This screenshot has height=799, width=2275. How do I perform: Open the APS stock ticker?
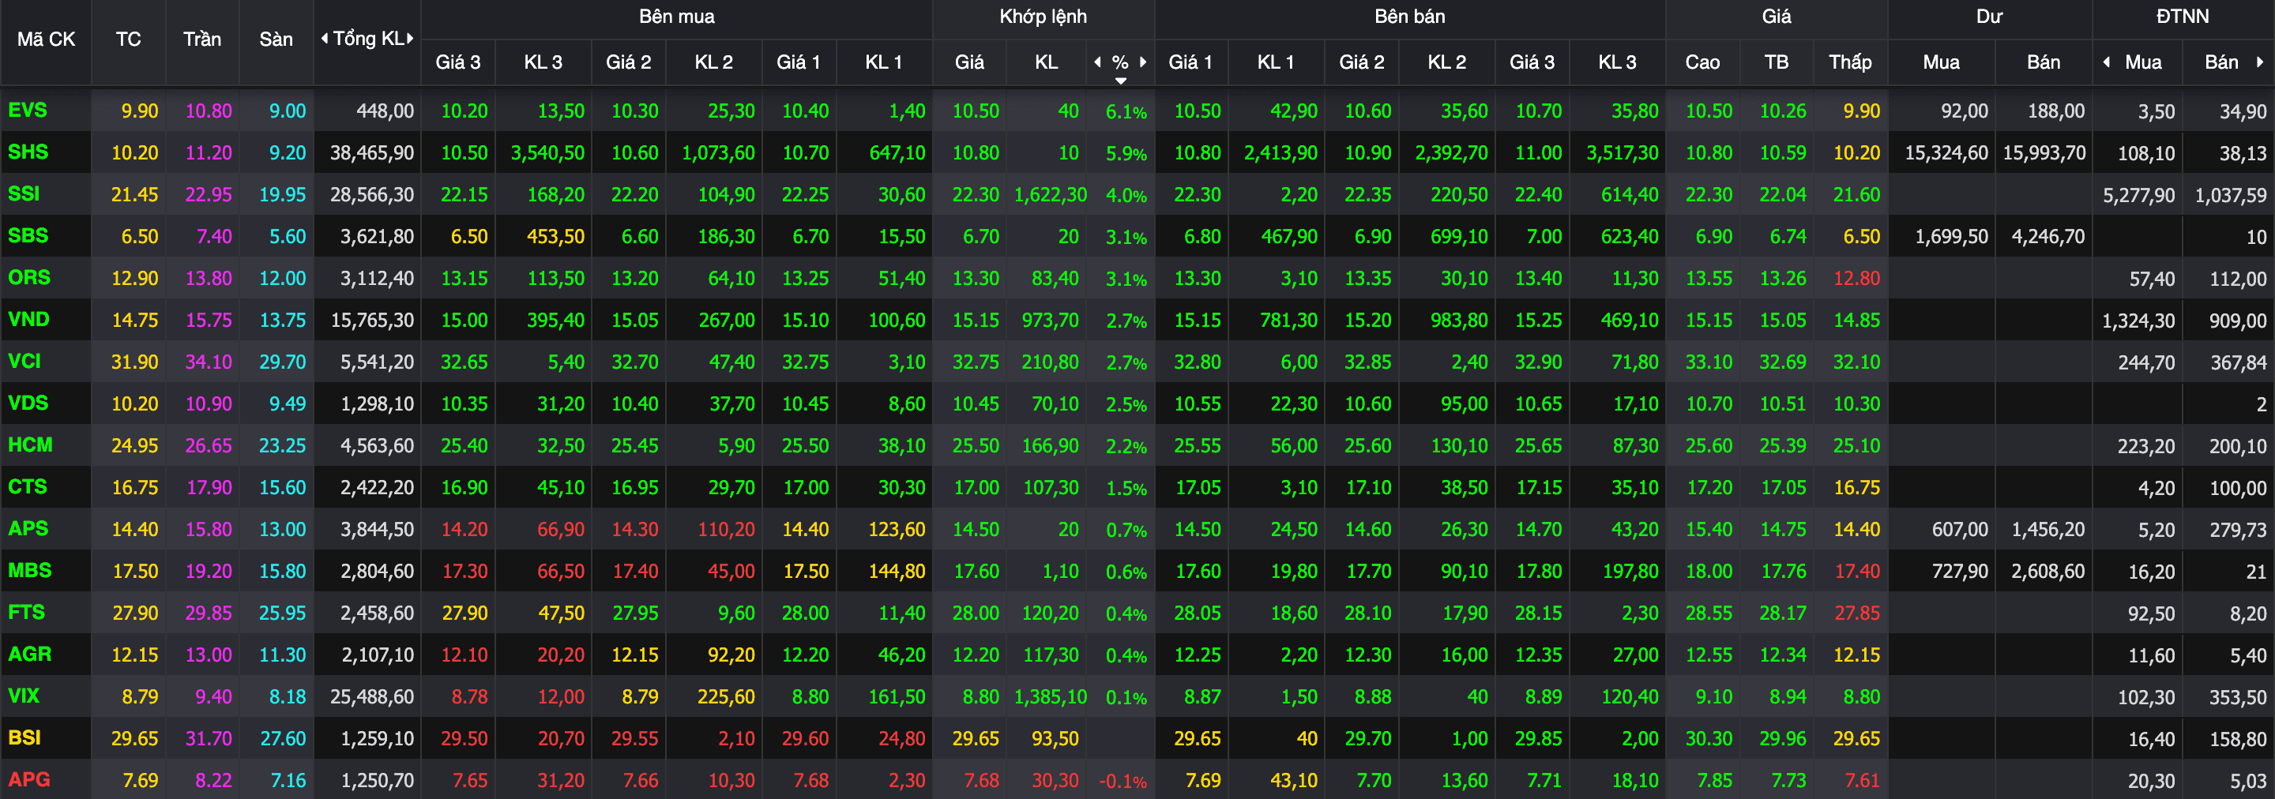(x=28, y=528)
